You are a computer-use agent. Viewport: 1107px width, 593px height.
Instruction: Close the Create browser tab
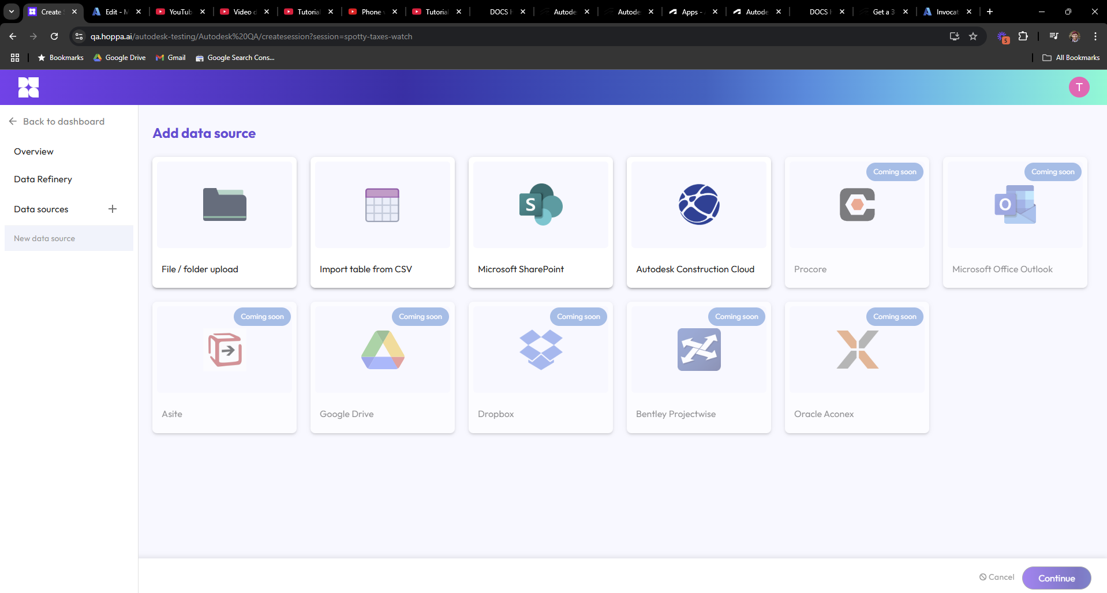[x=74, y=12]
